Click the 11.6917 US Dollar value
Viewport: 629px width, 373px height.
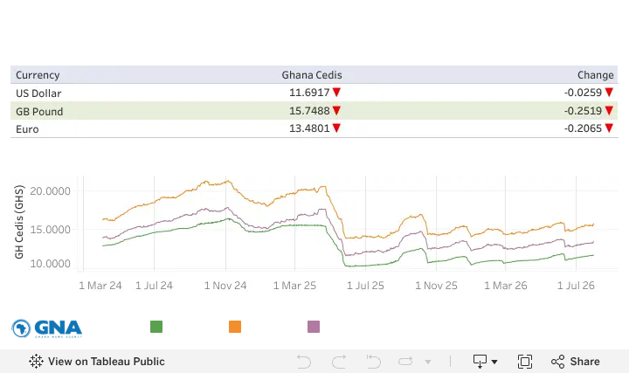[309, 93]
